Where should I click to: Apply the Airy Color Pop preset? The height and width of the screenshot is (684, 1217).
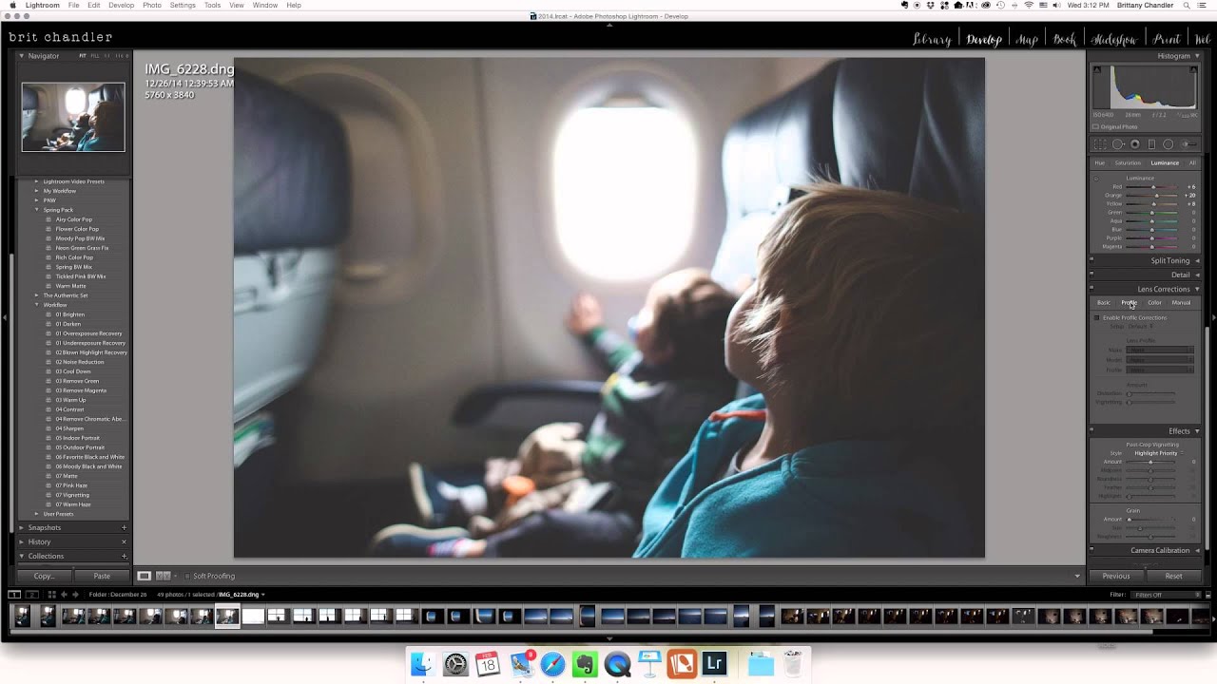73,219
